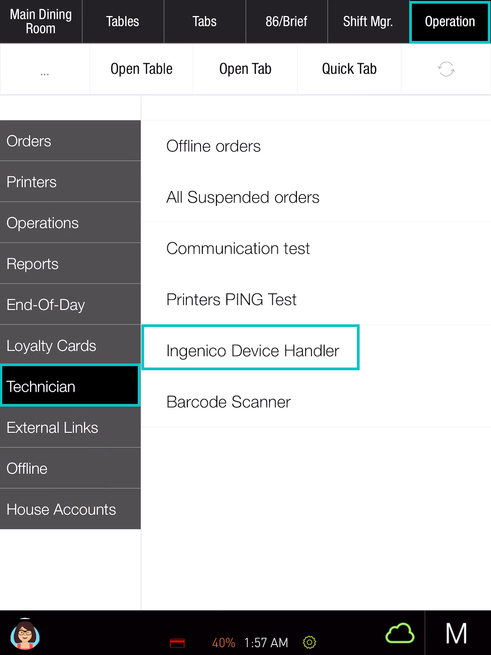491x655 pixels.
Task: Open End-Of-Day sidebar section
Action: 70,305
